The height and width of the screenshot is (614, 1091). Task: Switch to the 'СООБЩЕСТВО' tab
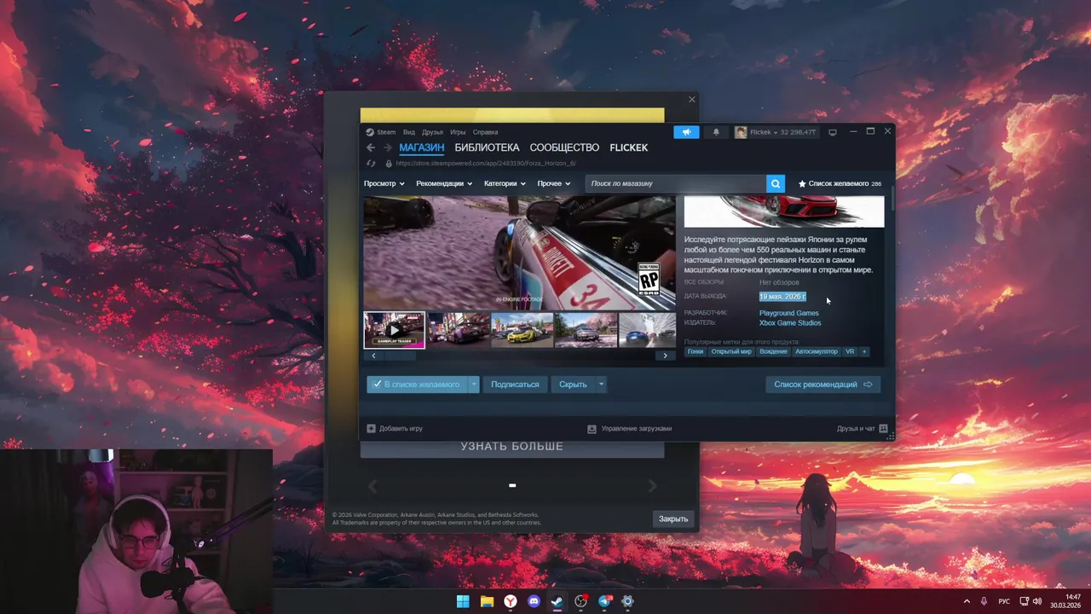564,148
